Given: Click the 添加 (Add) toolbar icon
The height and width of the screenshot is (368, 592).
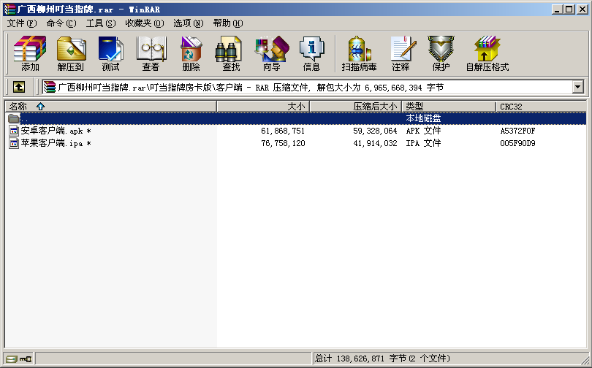Looking at the screenshot, I should coord(30,53).
